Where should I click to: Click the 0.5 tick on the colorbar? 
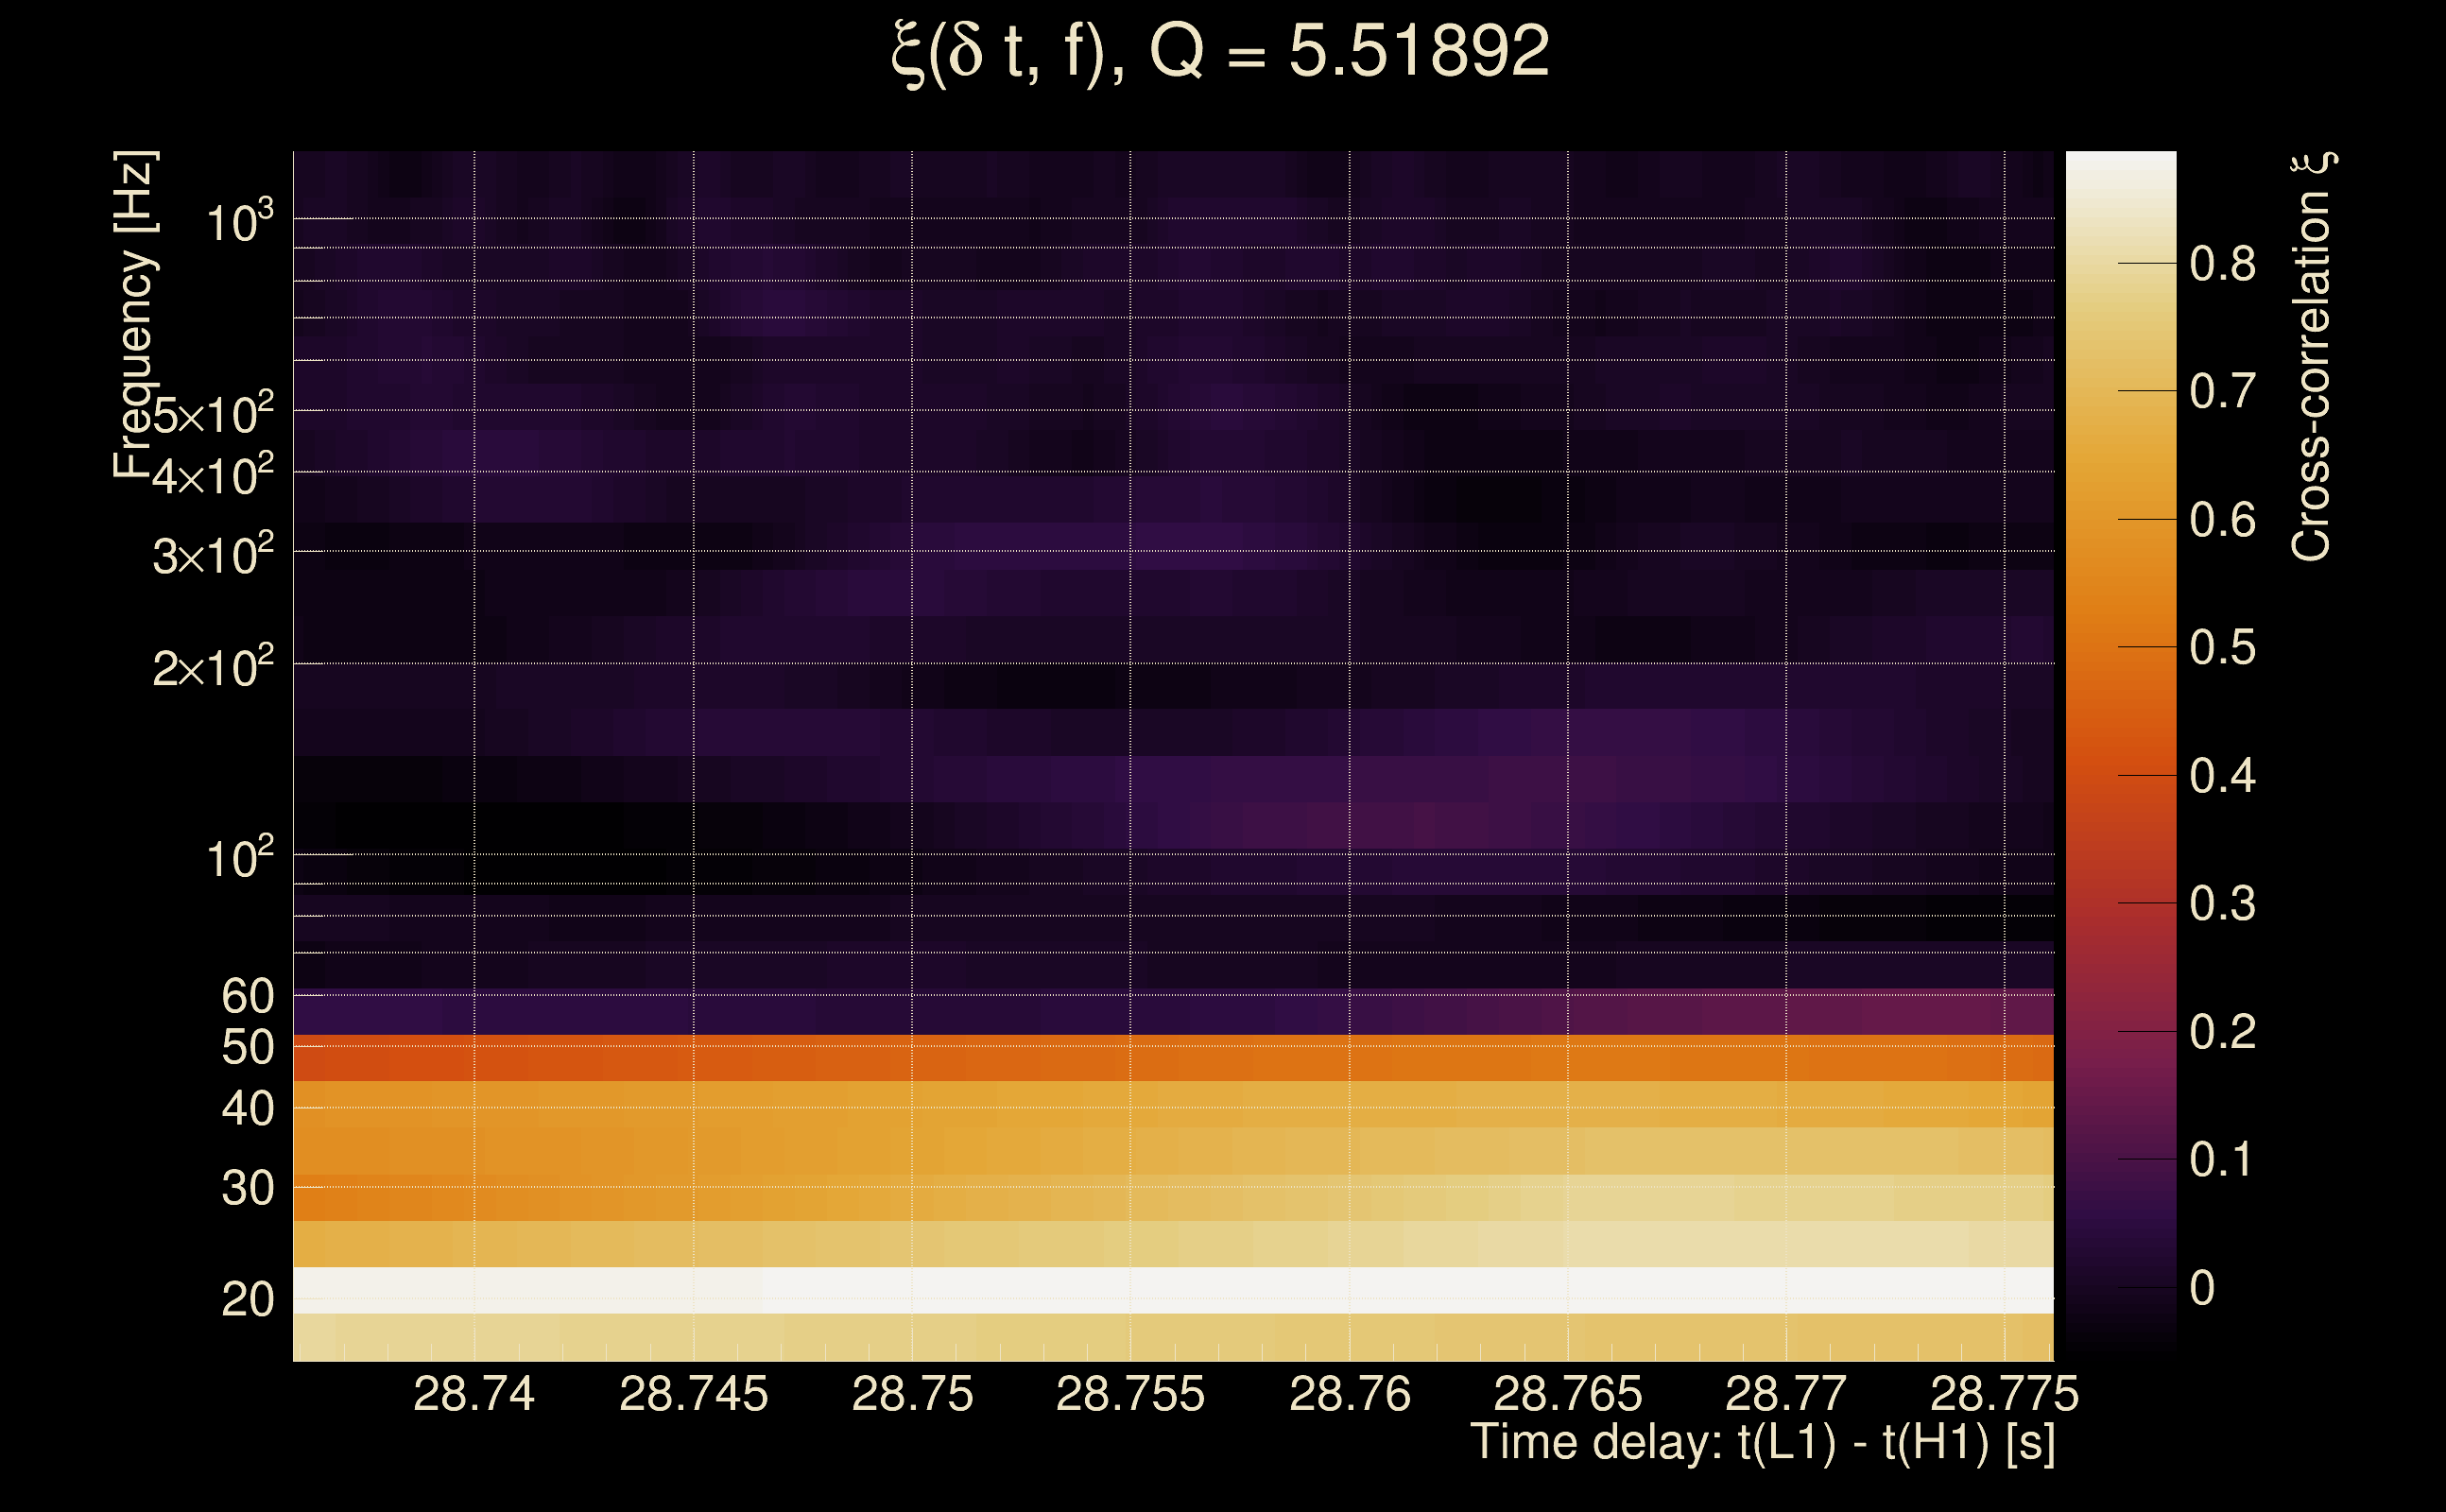click(2222, 648)
